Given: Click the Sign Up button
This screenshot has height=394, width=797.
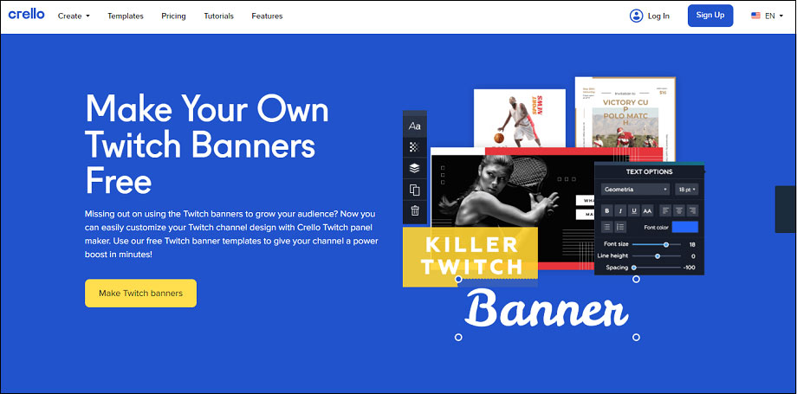Looking at the screenshot, I should click(710, 16).
